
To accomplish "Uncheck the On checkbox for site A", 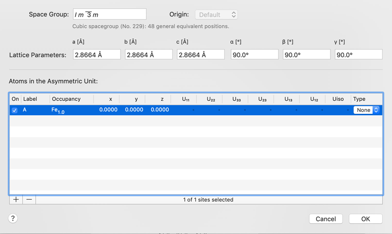I will pos(15,110).
